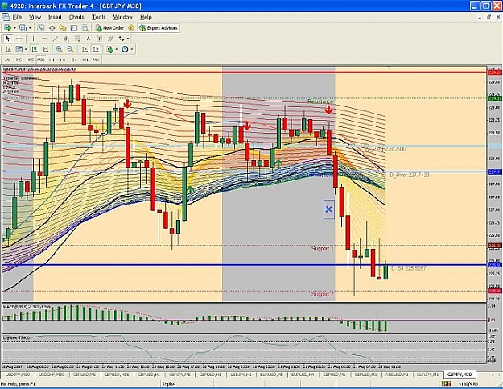Switch timeframe to M30
Screen dimensions: 503x389
coord(41,60)
